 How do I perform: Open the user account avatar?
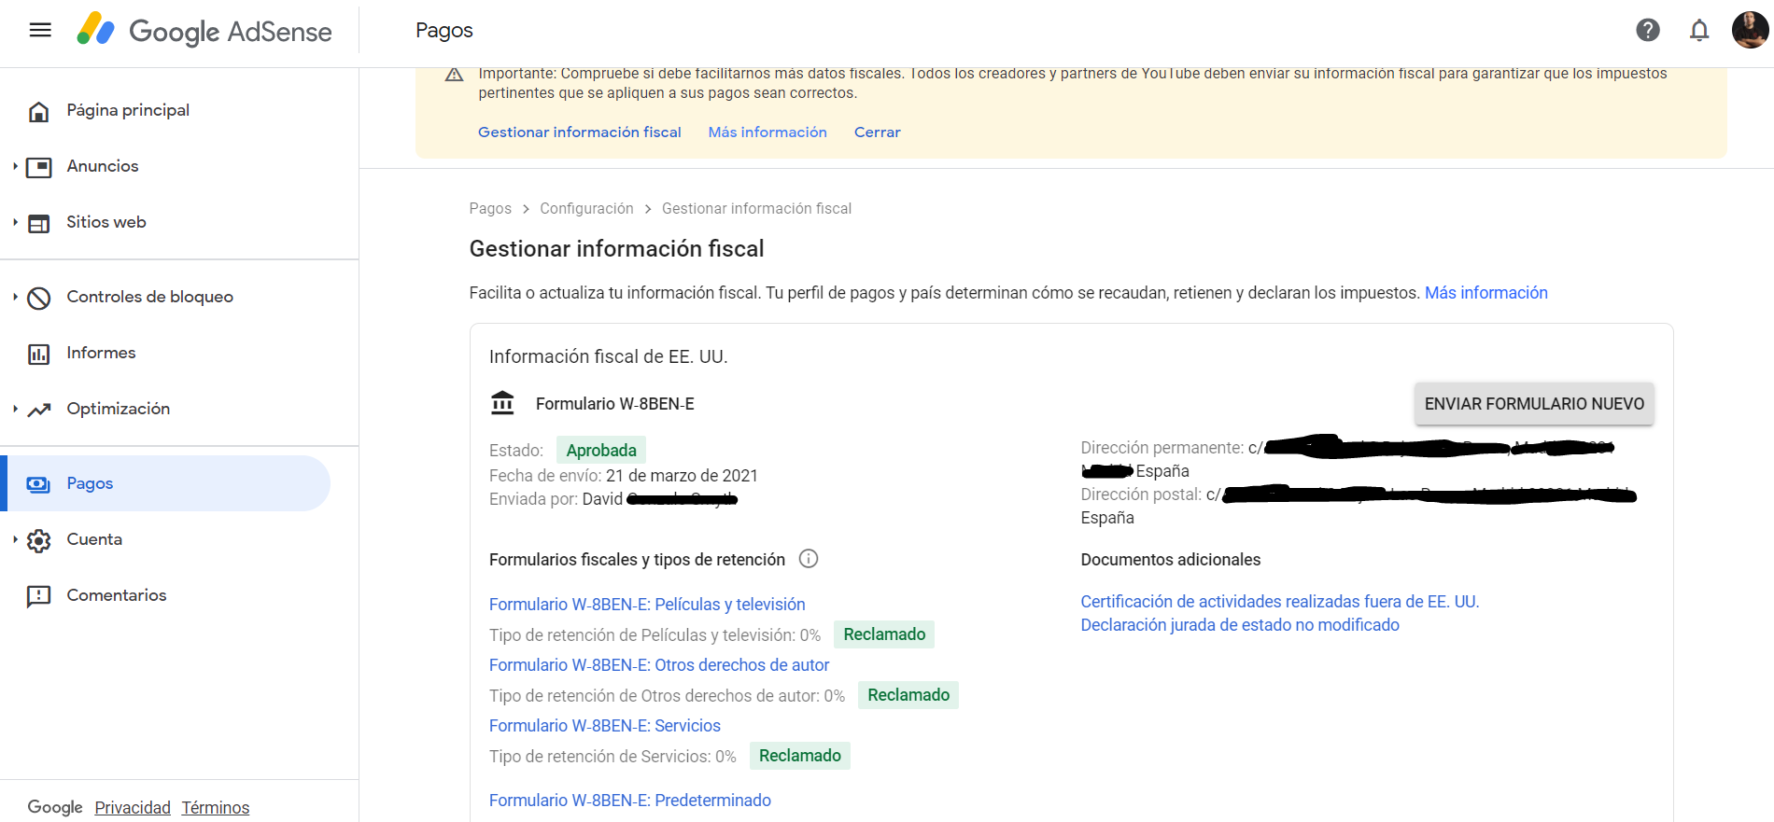(x=1749, y=30)
